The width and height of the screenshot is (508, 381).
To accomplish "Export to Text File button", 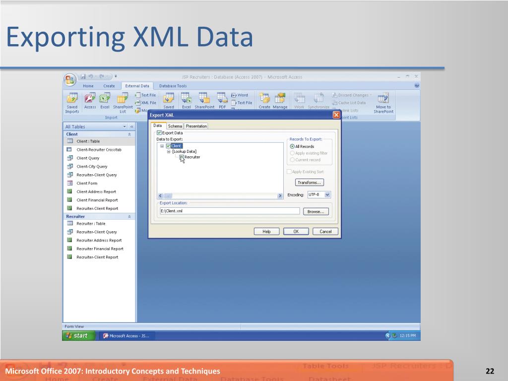I will 242,103.
